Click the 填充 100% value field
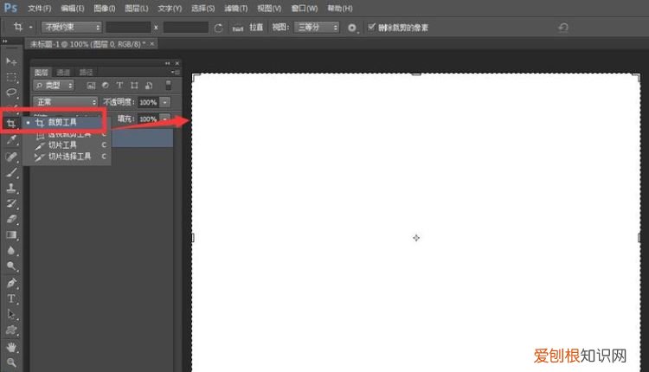This screenshot has height=372, width=649. 148,119
